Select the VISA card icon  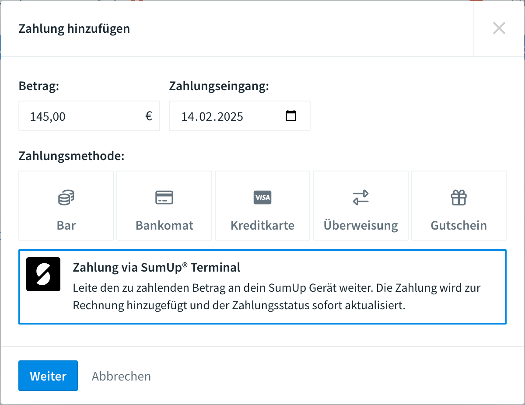pos(262,198)
